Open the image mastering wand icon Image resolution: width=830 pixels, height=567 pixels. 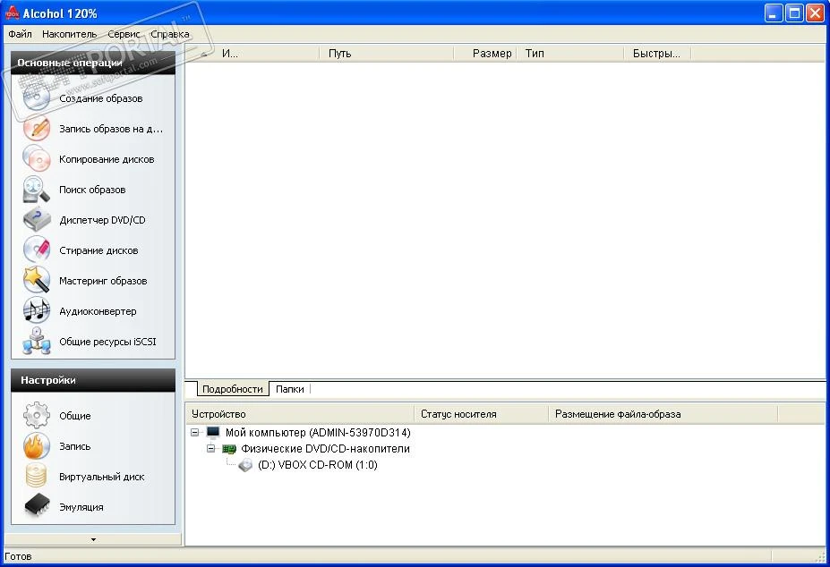coord(37,281)
